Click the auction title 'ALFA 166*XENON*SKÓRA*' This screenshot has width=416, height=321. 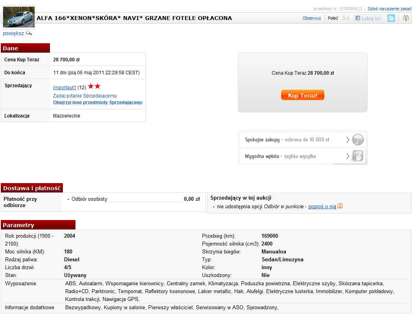pyautogui.click(x=134, y=18)
